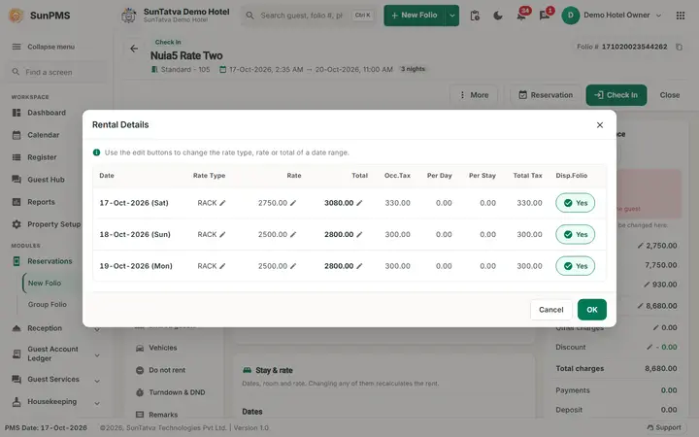Click the search guest field
Viewport: 699px width, 437px height.
pyautogui.click(x=309, y=16)
